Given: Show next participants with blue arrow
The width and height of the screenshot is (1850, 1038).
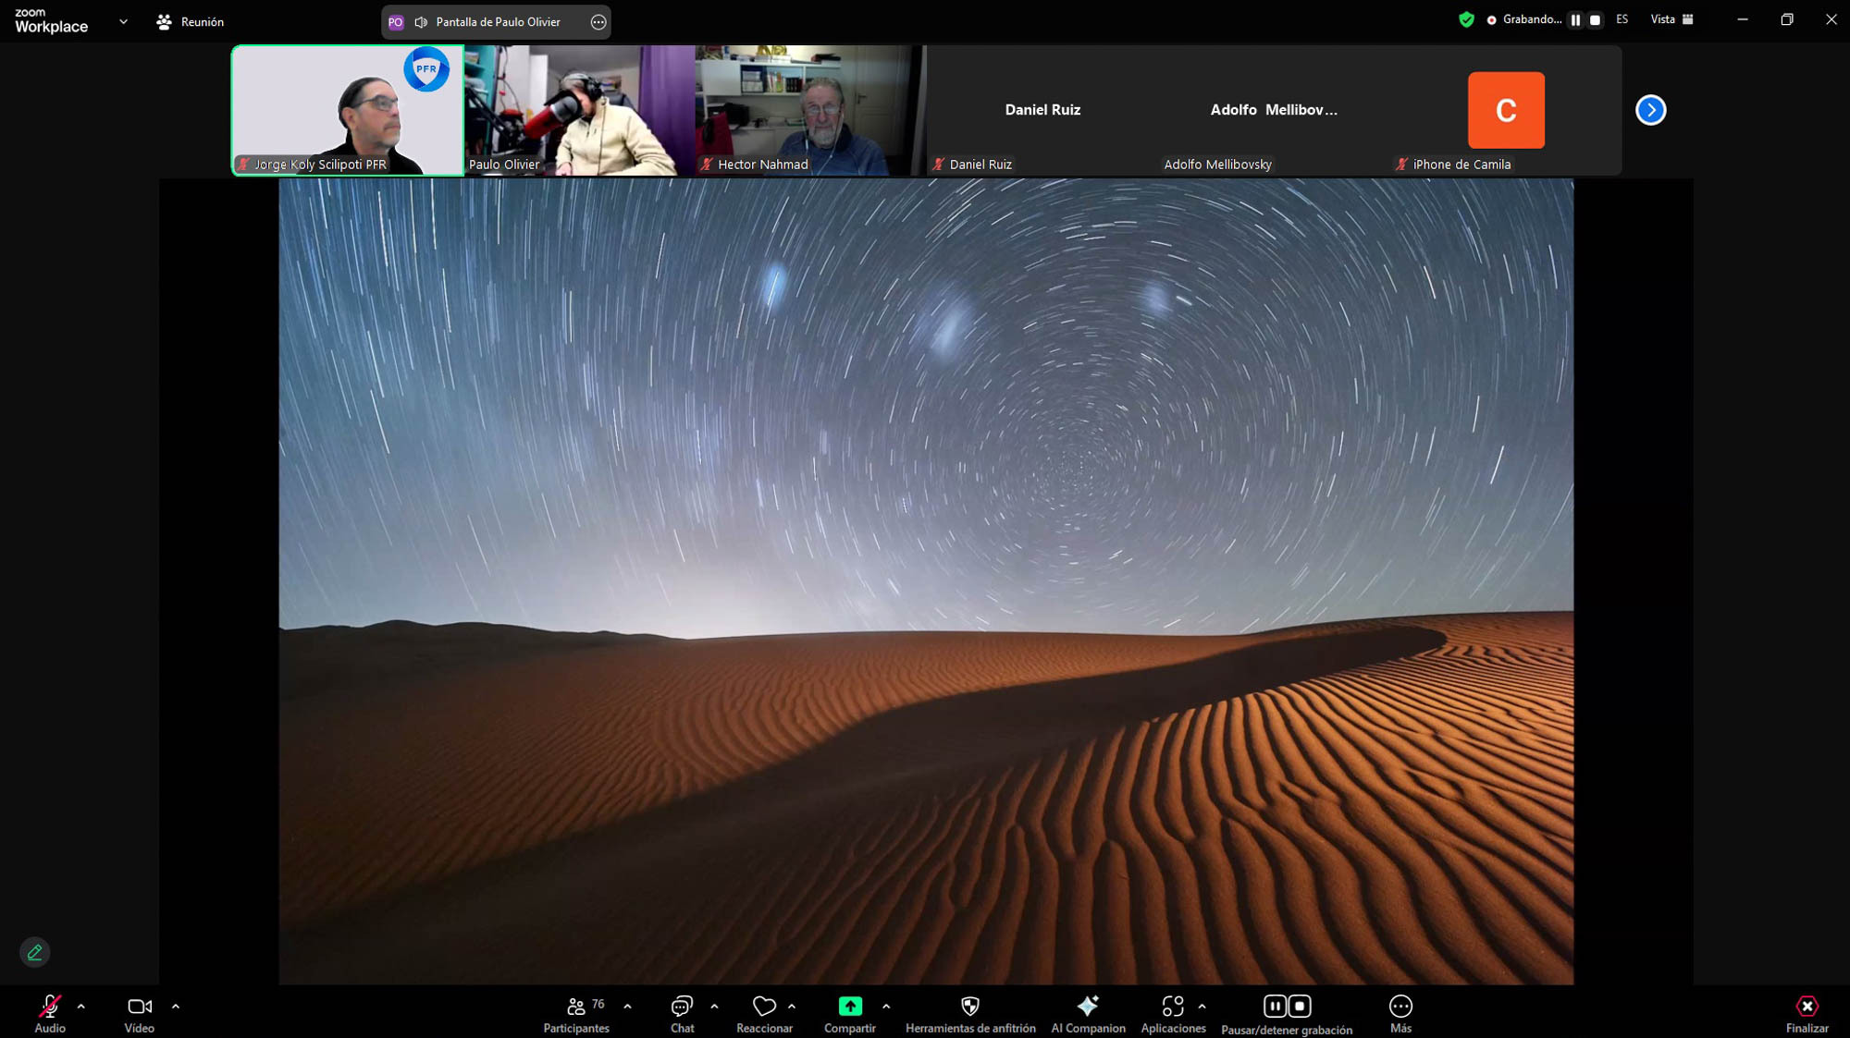Looking at the screenshot, I should (1650, 110).
